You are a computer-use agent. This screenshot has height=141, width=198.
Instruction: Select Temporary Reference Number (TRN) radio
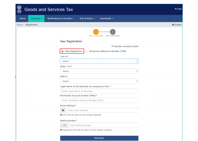(86, 51)
